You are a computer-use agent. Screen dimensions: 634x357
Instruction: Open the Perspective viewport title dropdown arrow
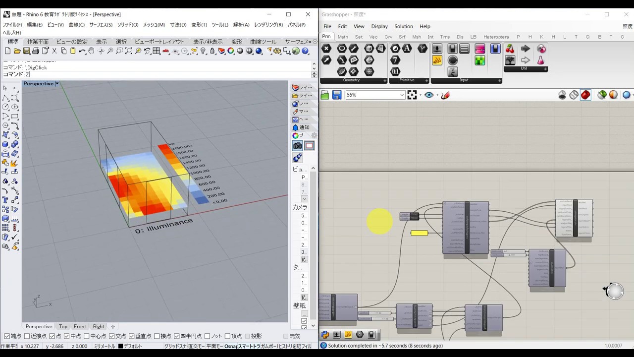[57, 84]
